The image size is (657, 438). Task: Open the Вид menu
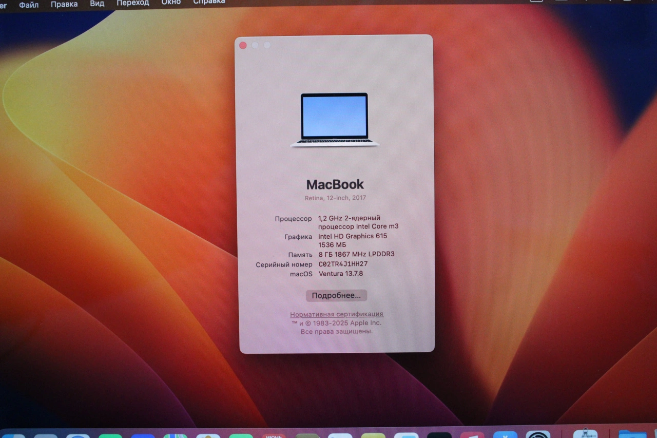tap(97, 4)
